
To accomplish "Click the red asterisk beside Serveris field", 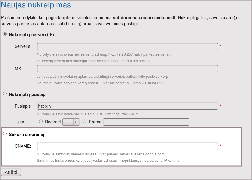I will [x=220, y=46].
